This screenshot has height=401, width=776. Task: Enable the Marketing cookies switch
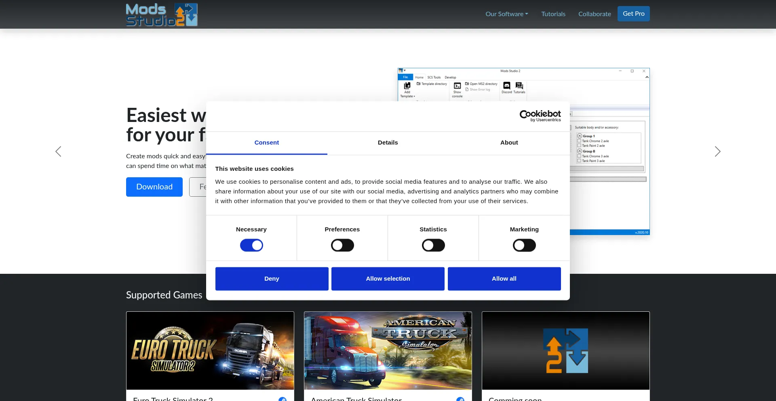pyautogui.click(x=524, y=245)
